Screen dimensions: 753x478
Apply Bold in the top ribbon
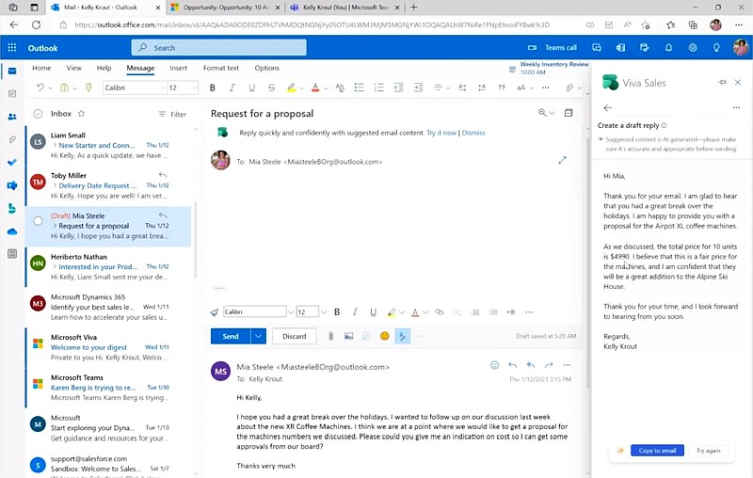(x=213, y=88)
